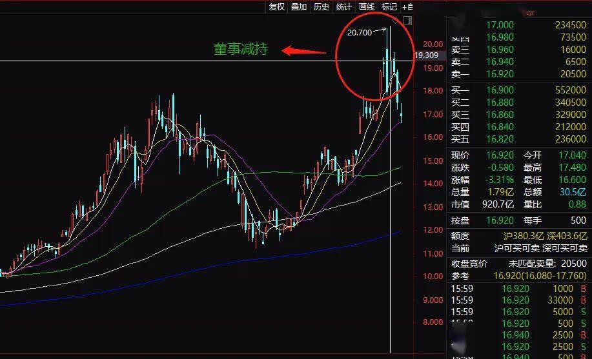
Task: Click the 19.309 crosshair price tag
Action: (x=427, y=55)
